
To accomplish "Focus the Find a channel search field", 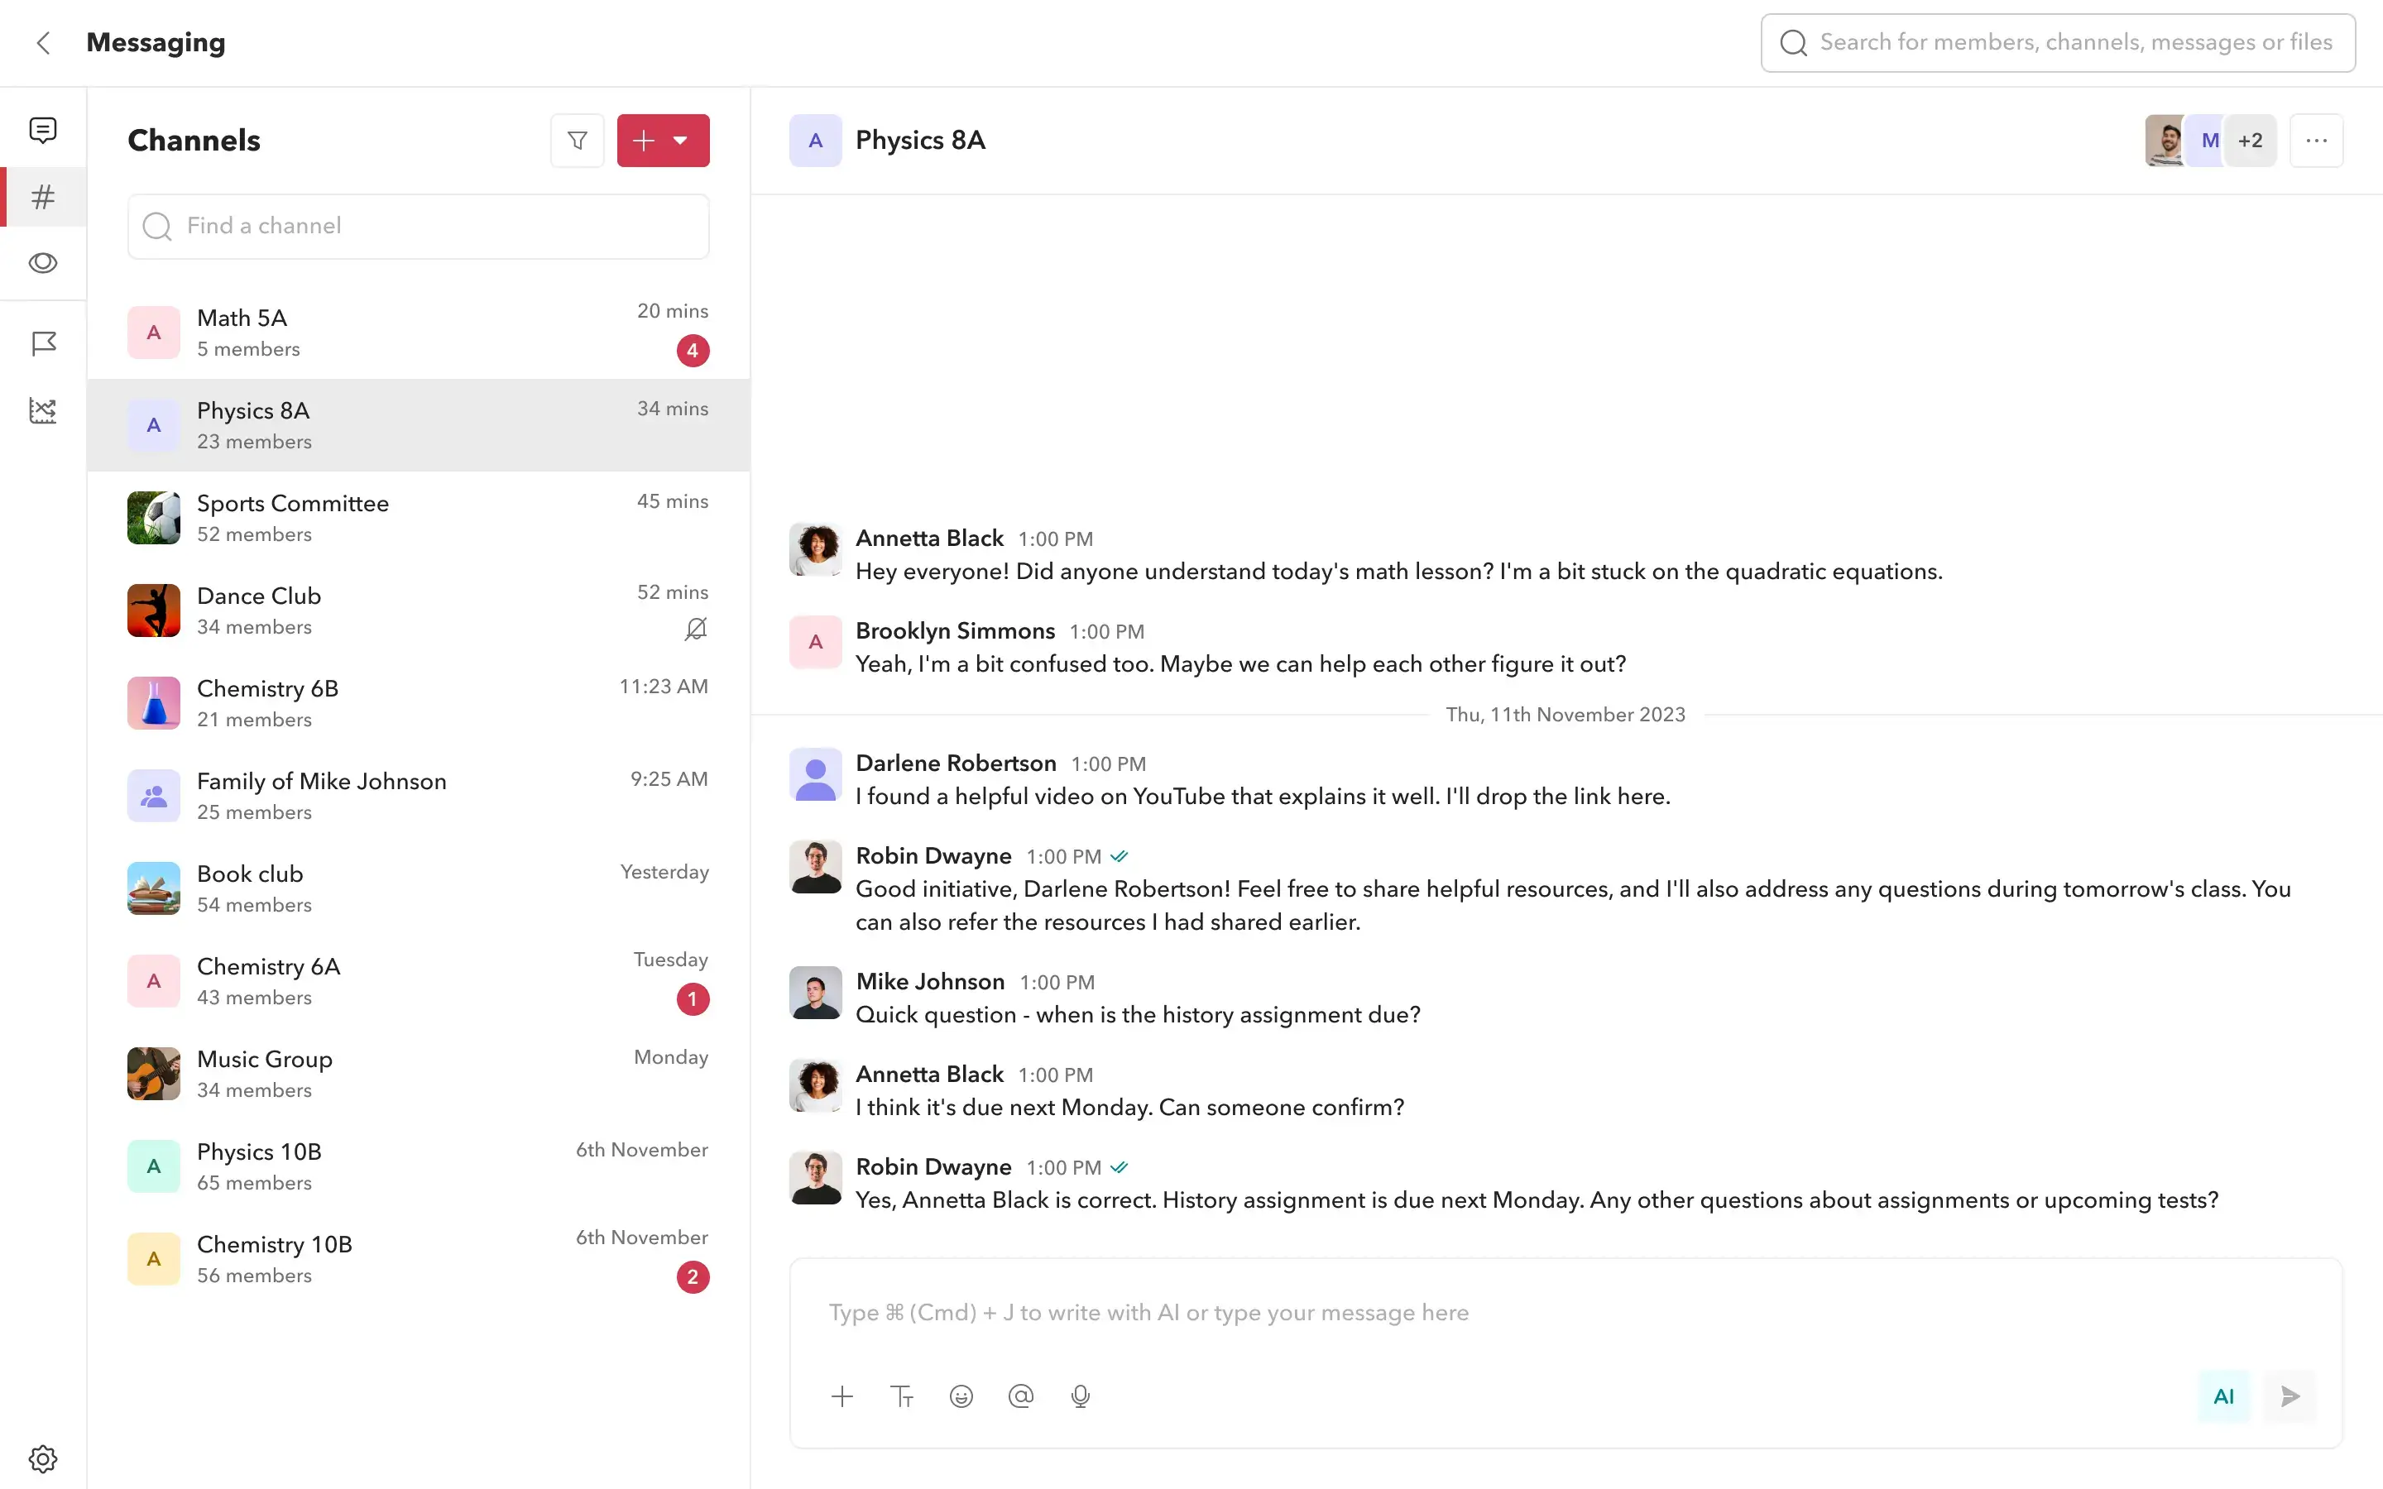I will 418,227.
